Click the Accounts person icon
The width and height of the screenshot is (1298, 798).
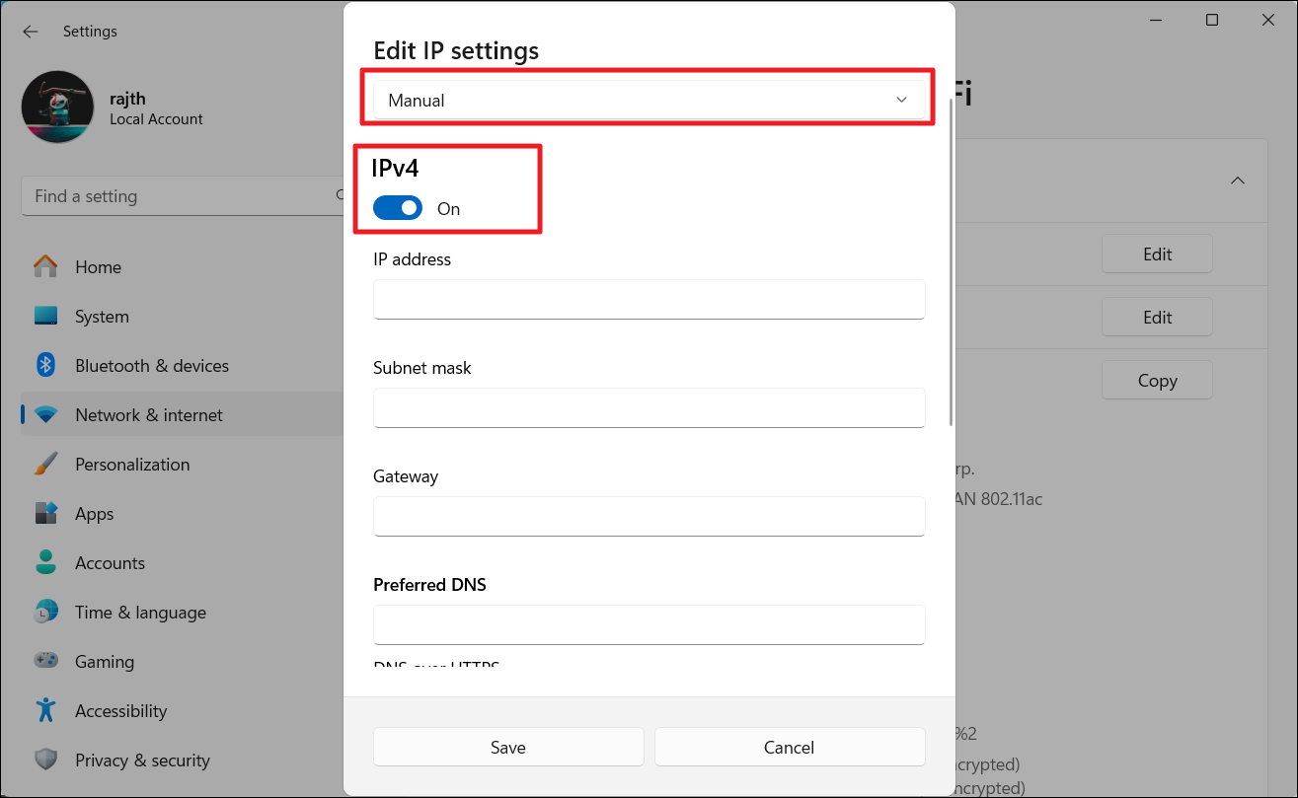click(x=45, y=562)
